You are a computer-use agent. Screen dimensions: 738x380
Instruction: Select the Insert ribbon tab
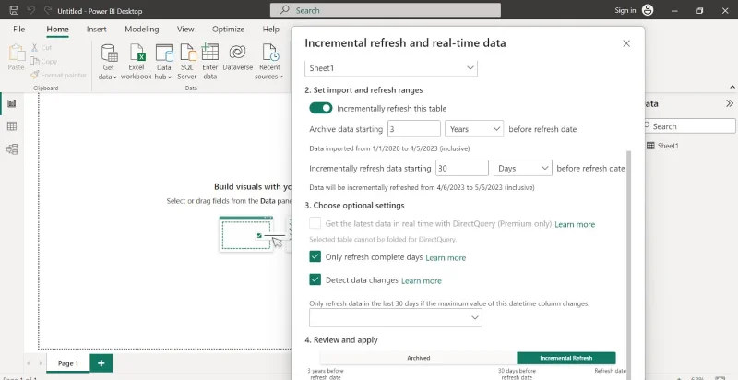[97, 30]
